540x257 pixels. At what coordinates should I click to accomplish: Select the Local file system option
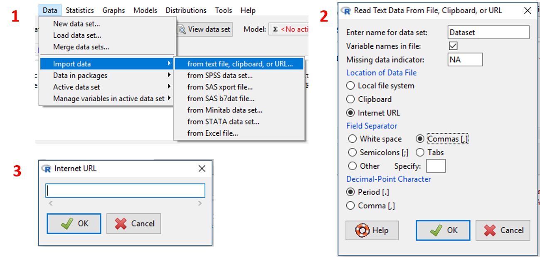[x=351, y=86]
